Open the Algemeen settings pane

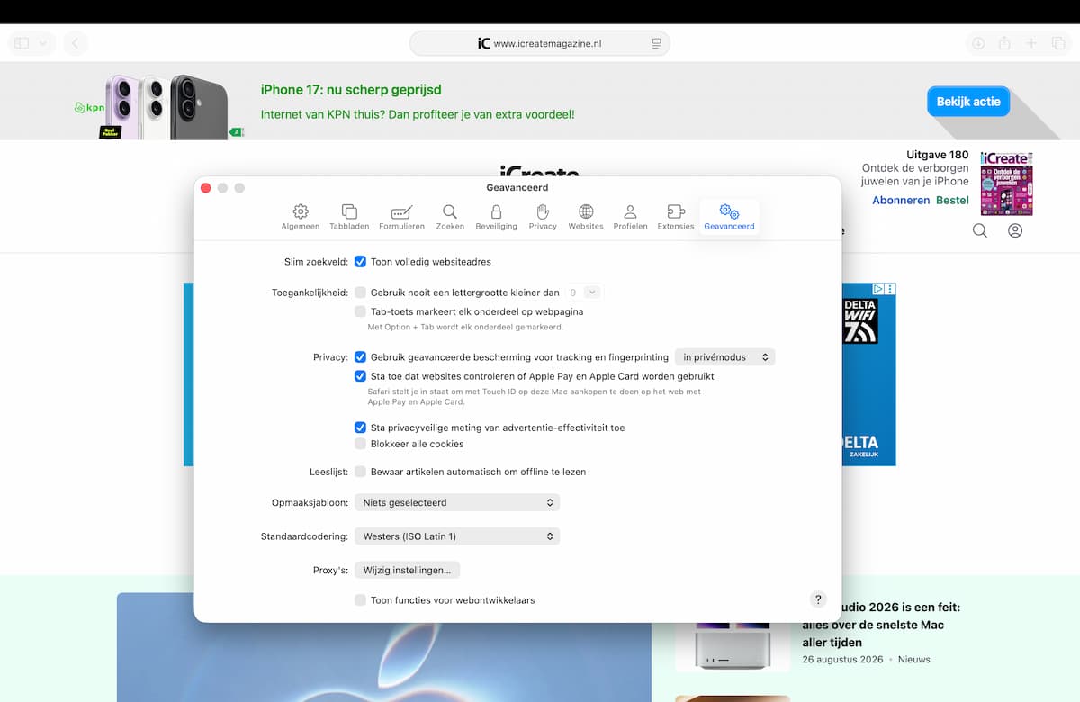coord(301,217)
